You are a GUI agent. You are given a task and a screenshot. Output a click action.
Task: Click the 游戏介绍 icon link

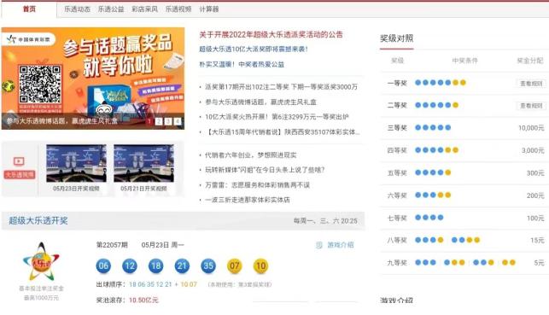click(x=335, y=245)
